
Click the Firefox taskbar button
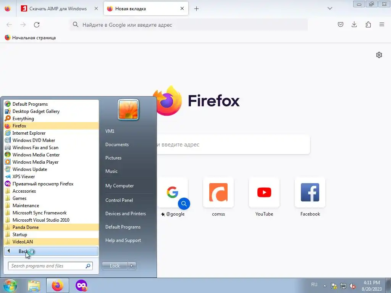point(57,285)
